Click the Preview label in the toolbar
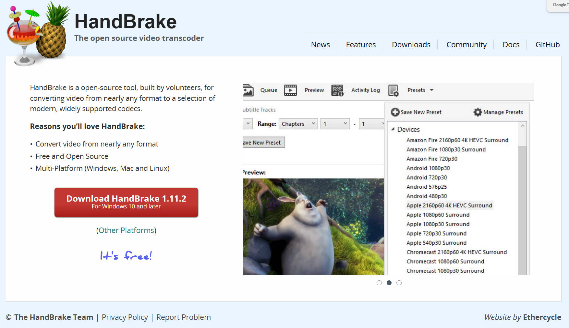The height and width of the screenshot is (328, 569). 314,90
